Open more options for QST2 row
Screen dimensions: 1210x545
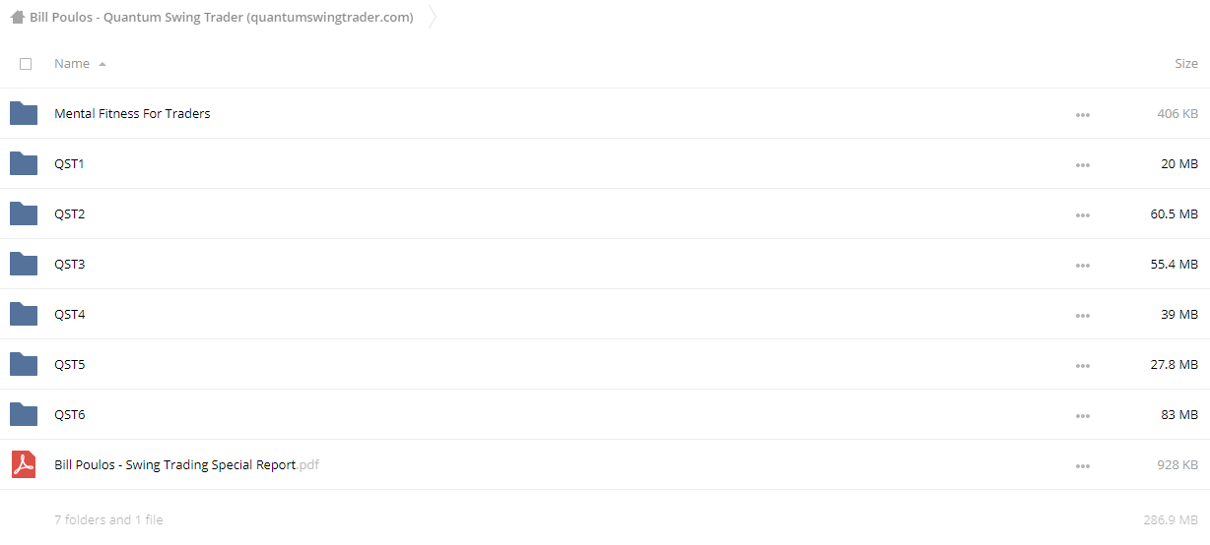pyautogui.click(x=1083, y=215)
